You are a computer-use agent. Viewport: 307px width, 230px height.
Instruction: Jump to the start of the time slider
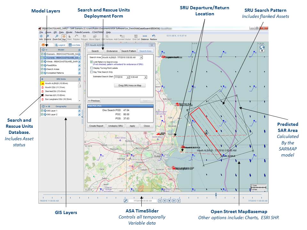[160, 201]
